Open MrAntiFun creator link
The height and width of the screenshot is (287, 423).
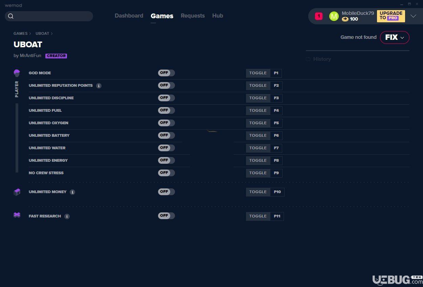click(30, 56)
